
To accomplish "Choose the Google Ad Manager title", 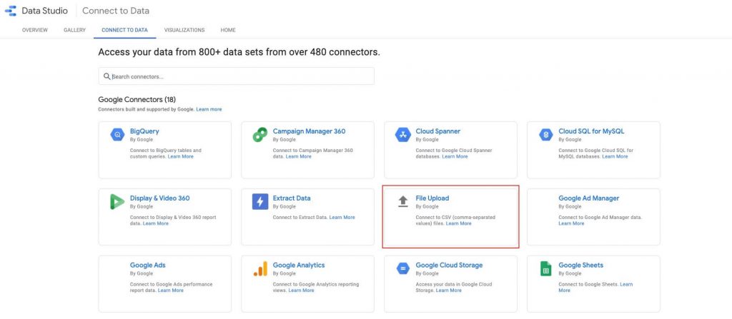I will pos(589,198).
